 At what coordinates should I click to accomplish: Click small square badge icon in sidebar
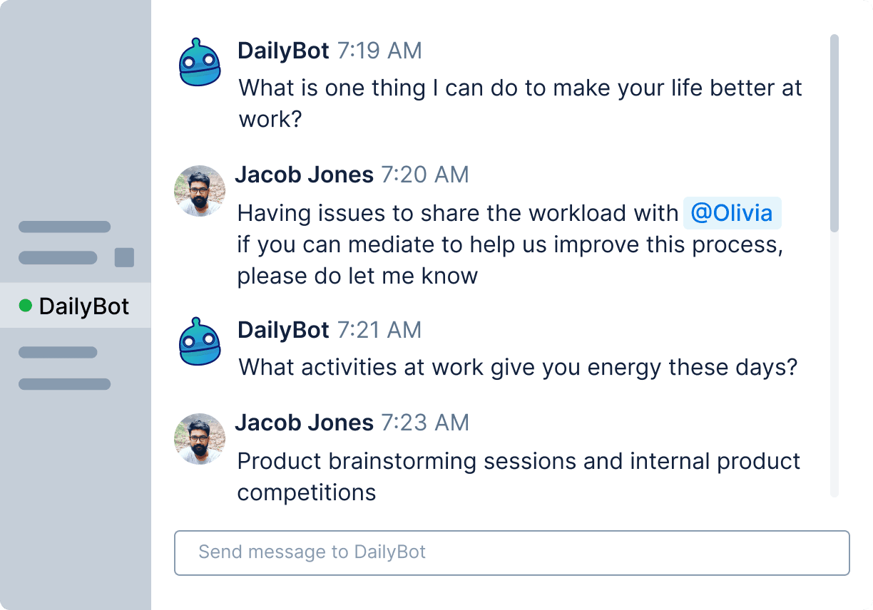pos(124,257)
